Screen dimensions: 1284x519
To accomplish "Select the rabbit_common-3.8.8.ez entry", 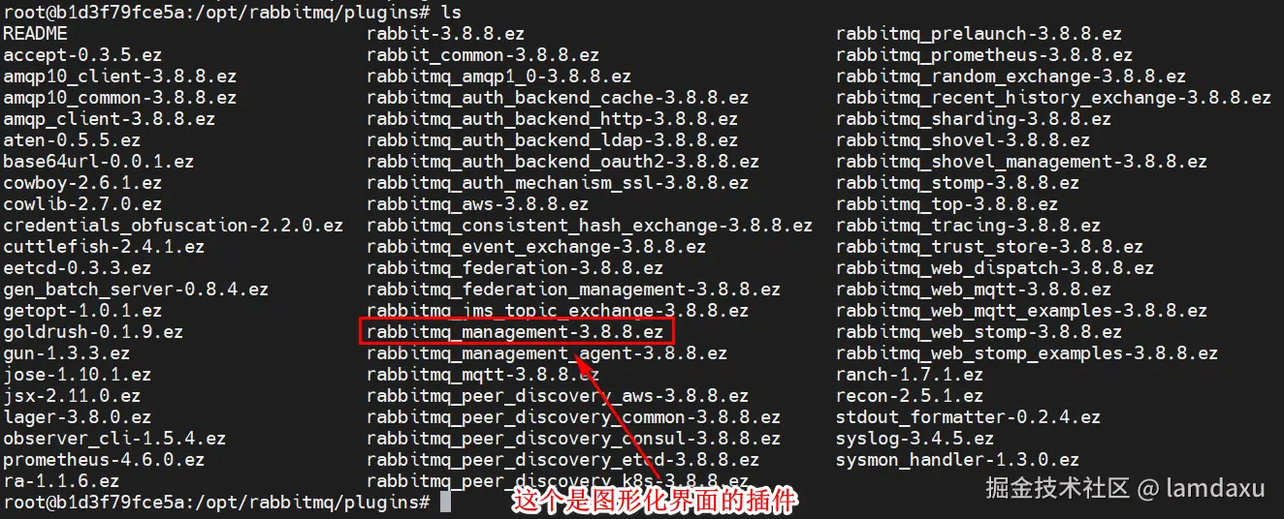I will tap(483, 55).
